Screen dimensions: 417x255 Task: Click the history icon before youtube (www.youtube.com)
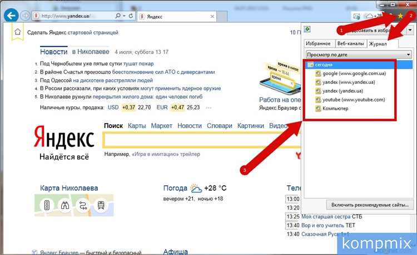point(318,100)
